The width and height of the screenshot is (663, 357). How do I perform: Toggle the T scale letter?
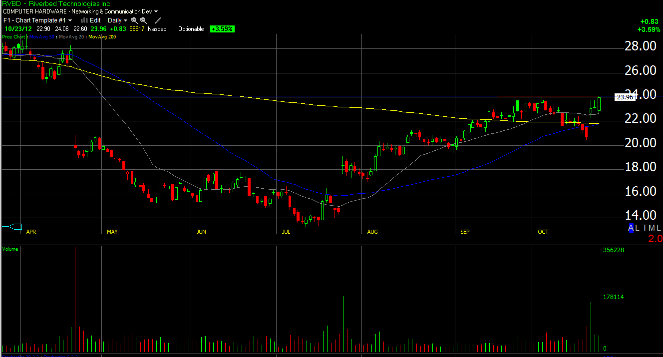(x=645, y=228)
